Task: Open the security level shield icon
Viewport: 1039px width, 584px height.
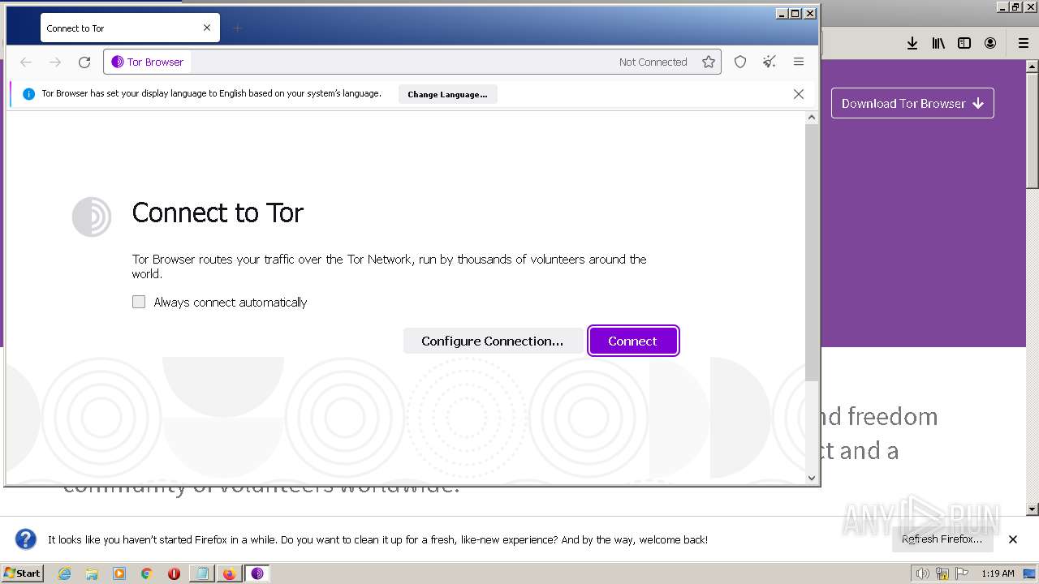Action: coord(740,62)
